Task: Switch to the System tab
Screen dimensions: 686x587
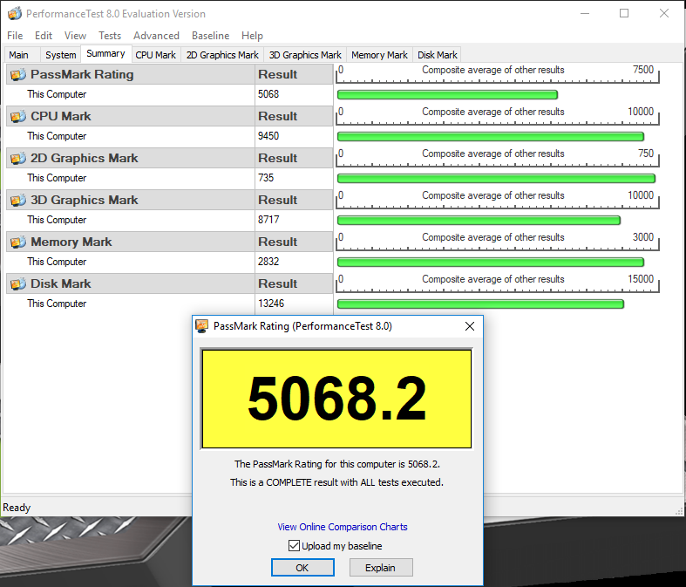Action: coord(60,55)
